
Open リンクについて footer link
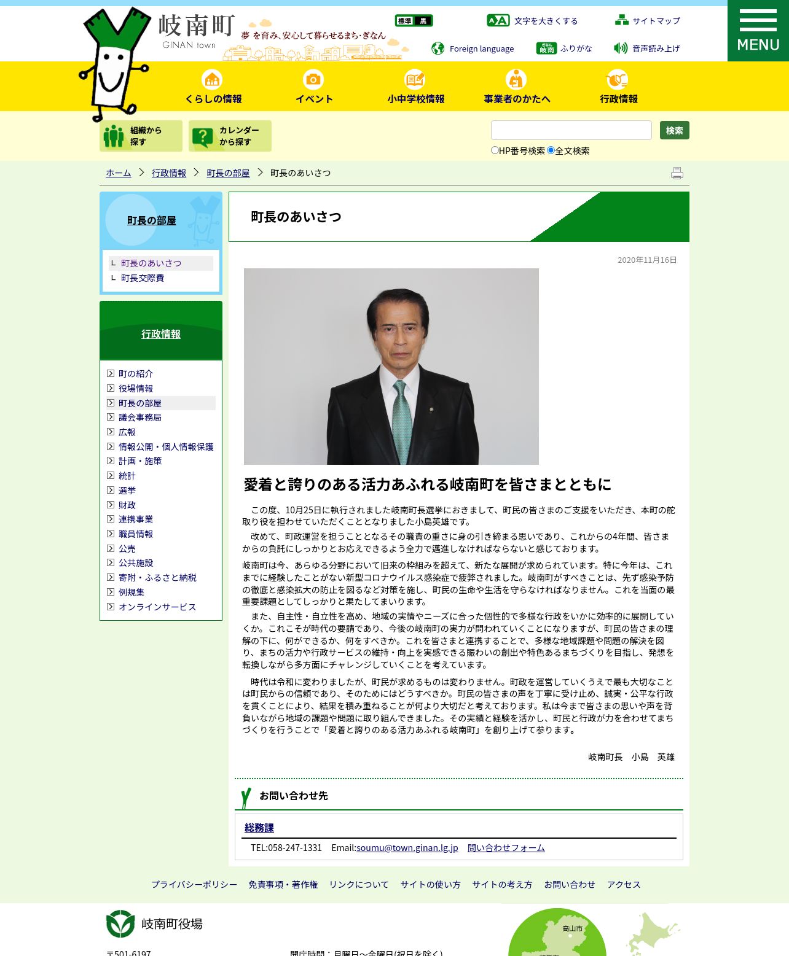pos(359,884)
